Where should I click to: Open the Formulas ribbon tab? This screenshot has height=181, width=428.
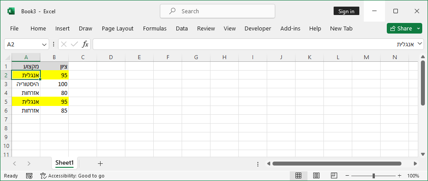(x=155, y=28)
